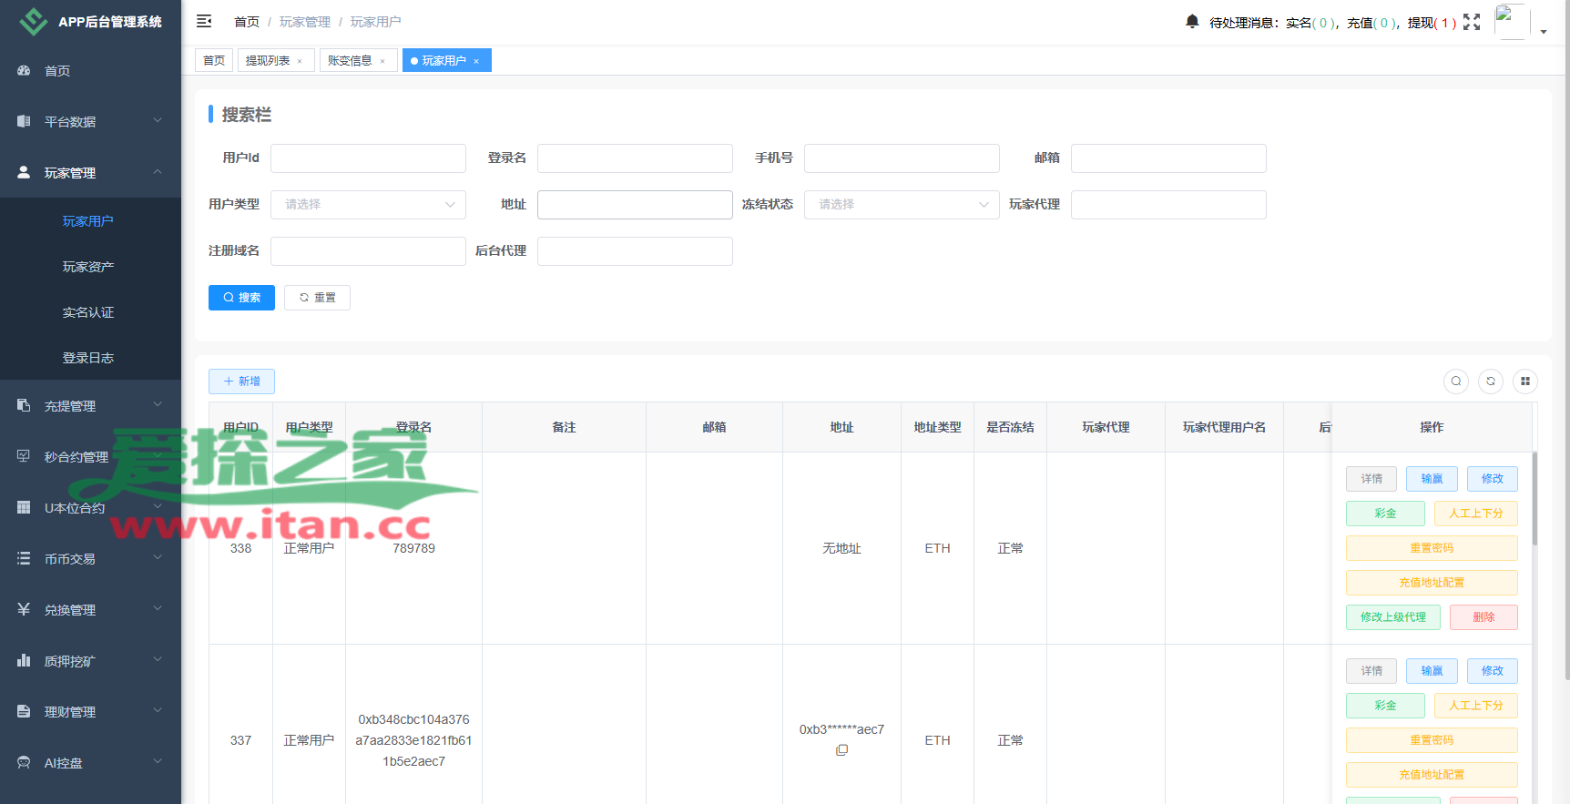Expand the 充提管理 sidebar menu

click(90, 406)
